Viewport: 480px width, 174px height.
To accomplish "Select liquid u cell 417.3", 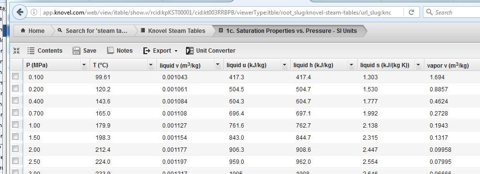I will 237,77.
